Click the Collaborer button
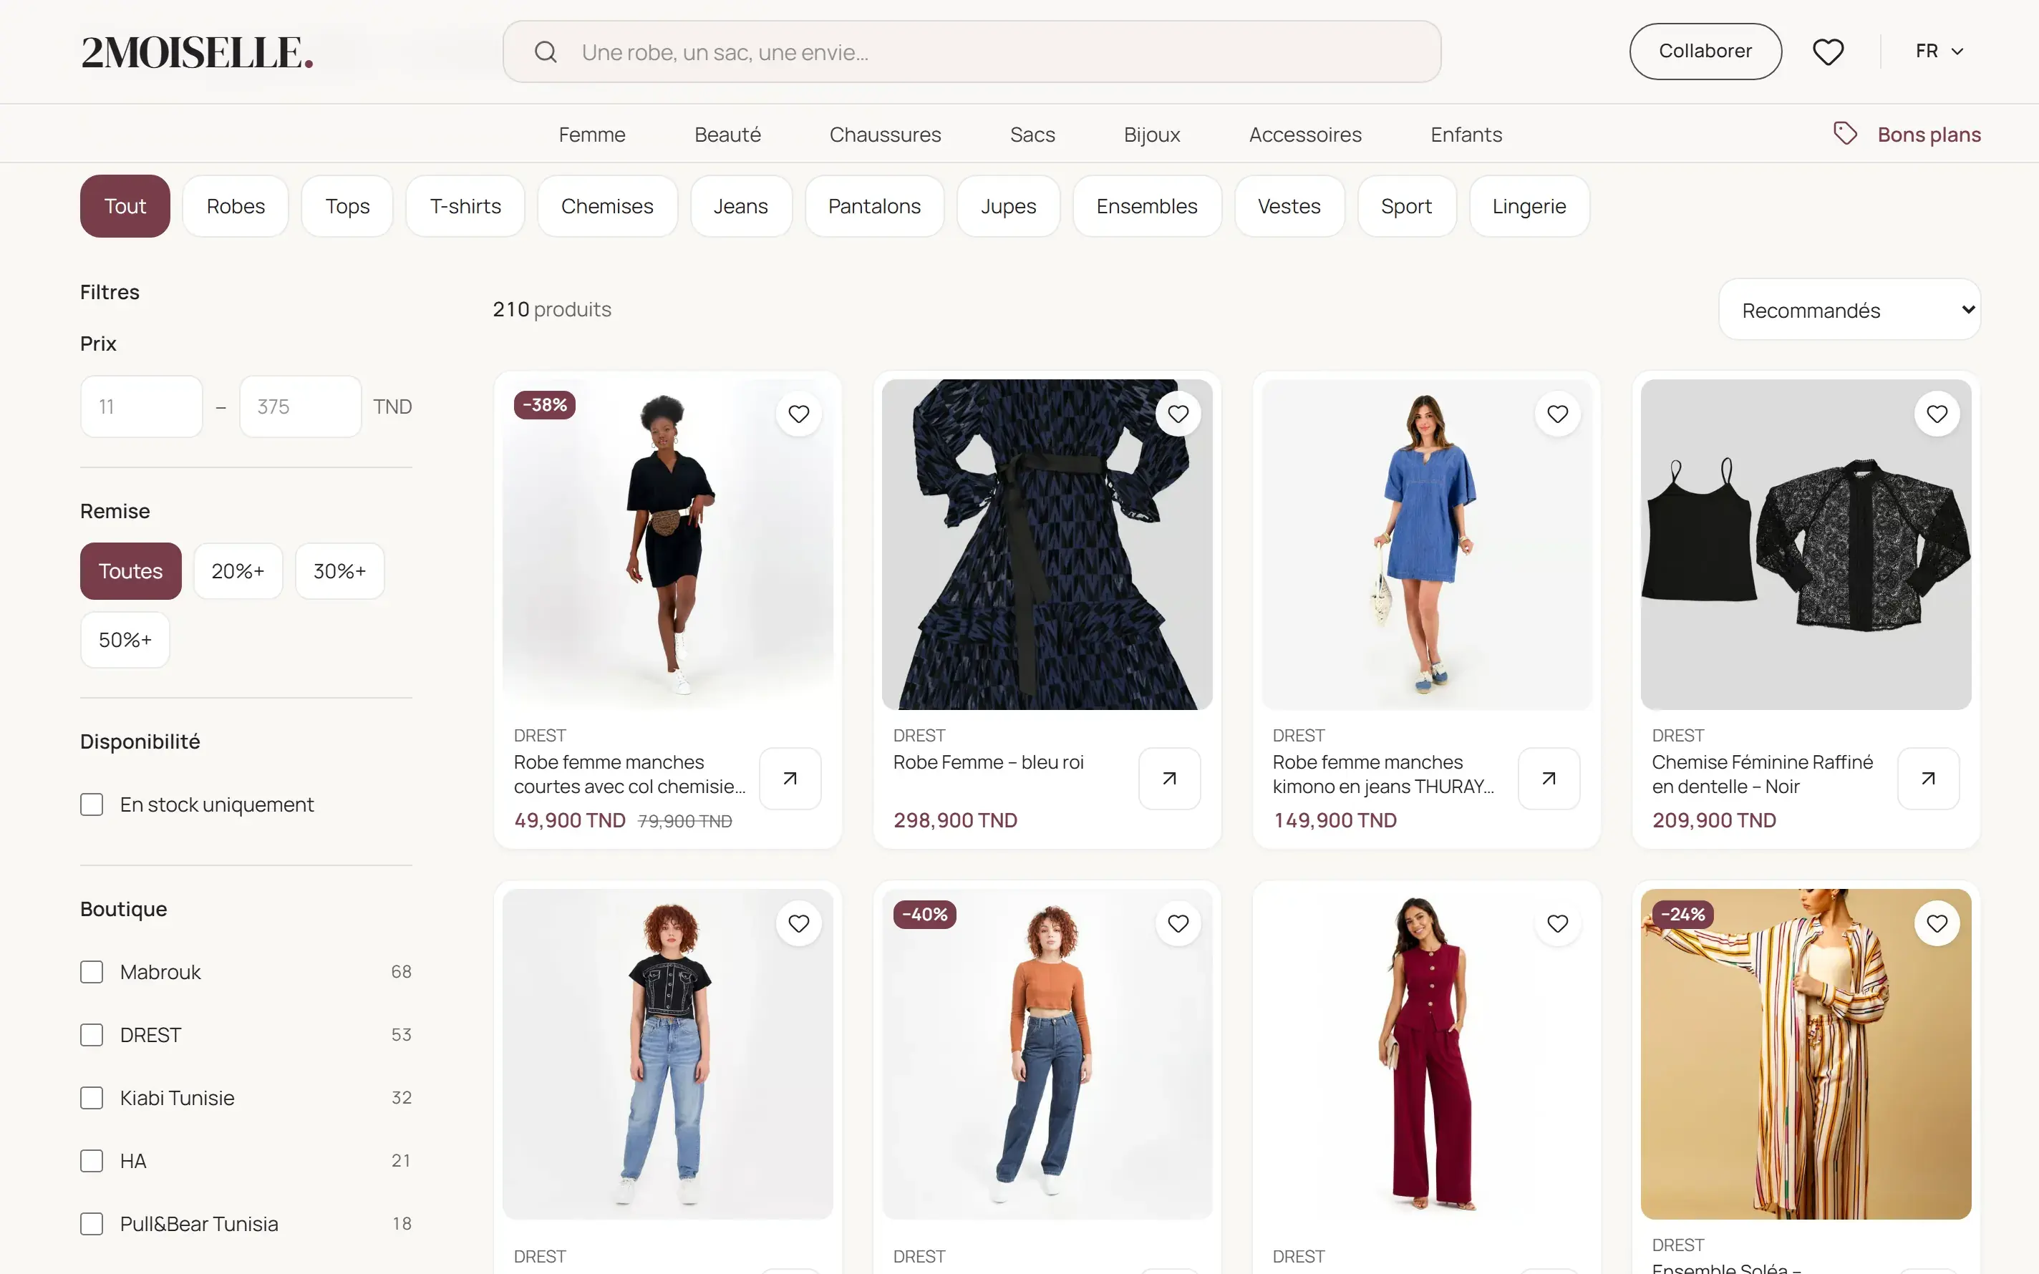The width and height of the screenshot is (2039, 1274). coord(1705,52)
